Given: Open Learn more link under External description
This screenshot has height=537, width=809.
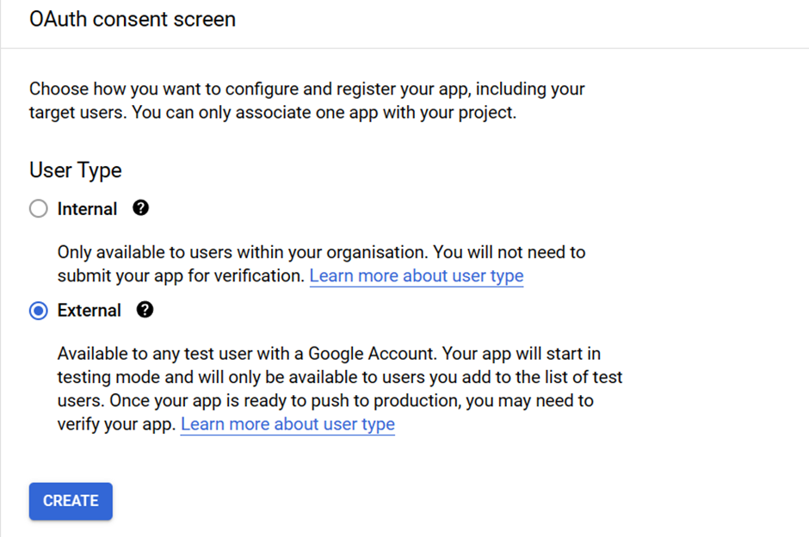Looking at the screenshot, I should (287, 424).
